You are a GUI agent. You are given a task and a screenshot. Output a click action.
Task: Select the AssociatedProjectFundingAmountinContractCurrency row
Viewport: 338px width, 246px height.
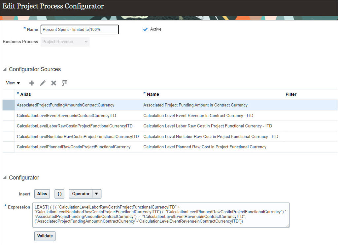(65, 105)
